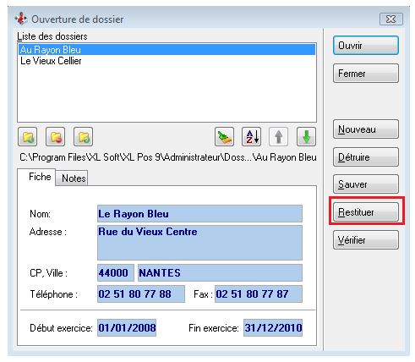Viewport: 415px width, 362px height.
Task: Click the Vérifier button
Action: (x=366, y=240)
